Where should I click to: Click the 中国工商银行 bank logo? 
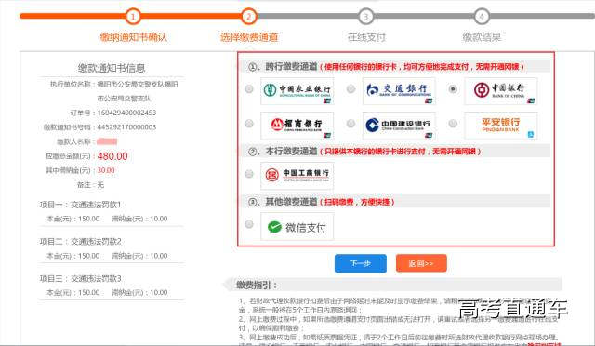coord(297,176)
